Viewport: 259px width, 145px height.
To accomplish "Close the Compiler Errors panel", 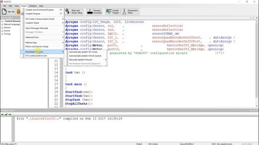I will point(257,111).
